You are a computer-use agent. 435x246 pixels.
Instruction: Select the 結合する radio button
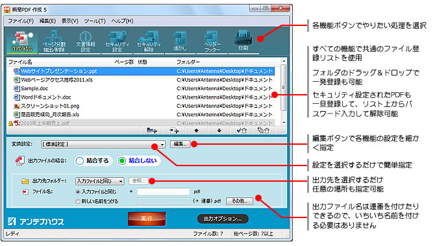click(x=80, y=161)
